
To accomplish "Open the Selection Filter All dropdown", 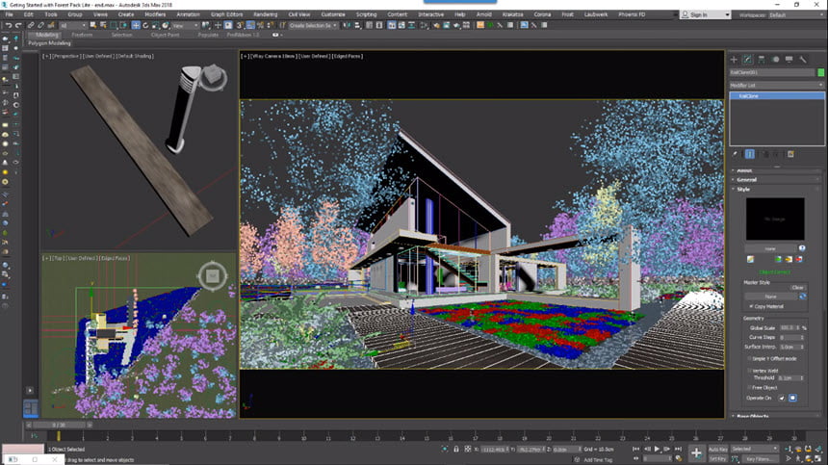I will pyautogui.click(x=73, y=25).
